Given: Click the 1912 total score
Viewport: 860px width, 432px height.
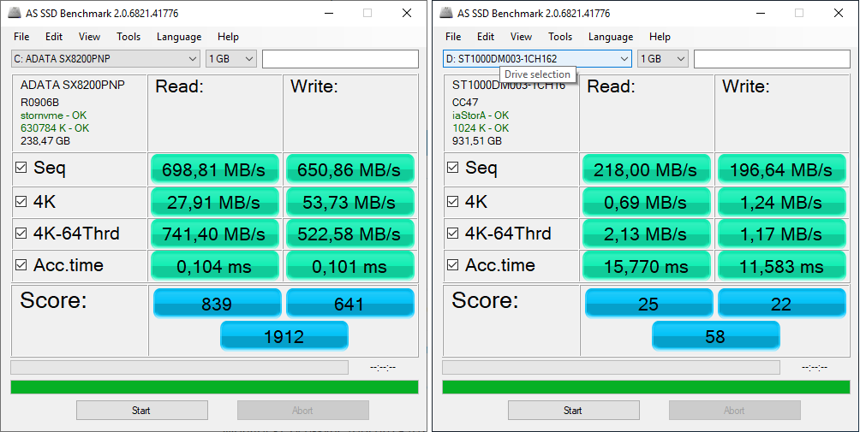Looking at the screenshot, I should pos(284,335).
